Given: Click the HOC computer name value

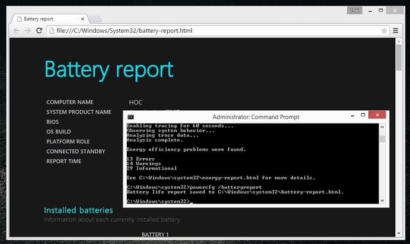Looking at the screenshot, I should point(135,102).
